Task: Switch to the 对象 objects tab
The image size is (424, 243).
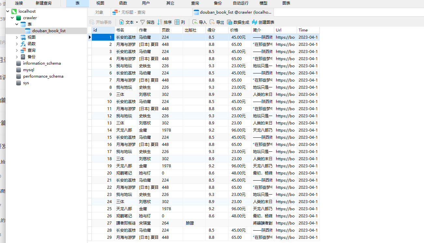Action: pyautogui.click(x=99, y=12)
